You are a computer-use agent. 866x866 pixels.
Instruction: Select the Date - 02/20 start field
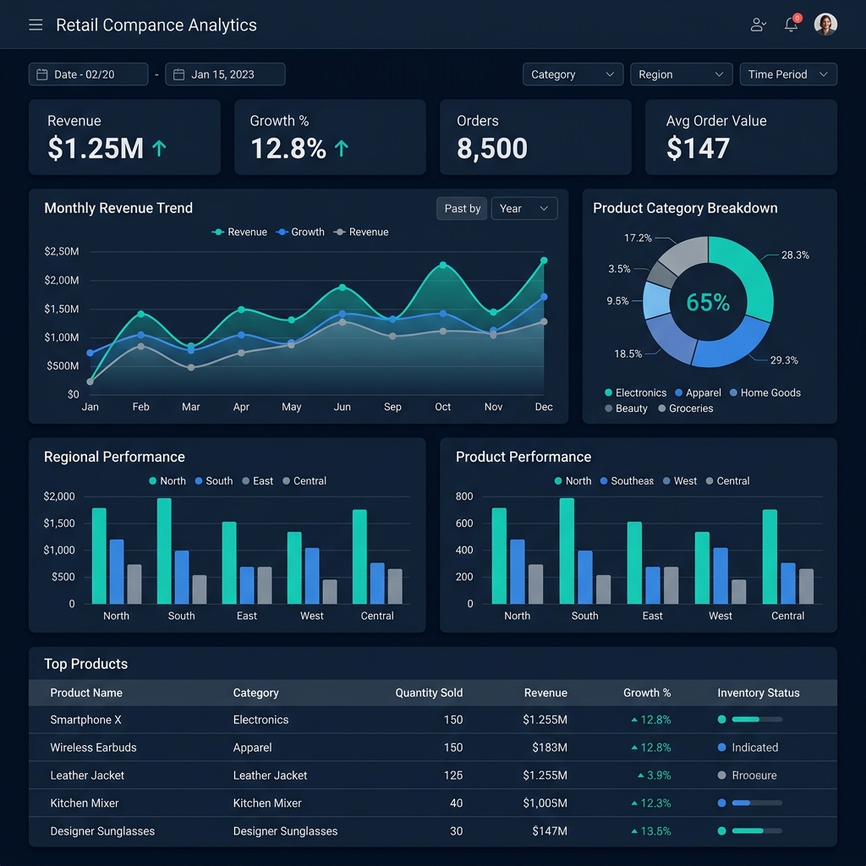tap(88, 74)
